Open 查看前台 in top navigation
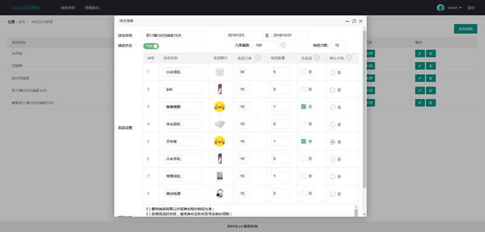Viewport: 485px width, 232px height. (92, 8)
